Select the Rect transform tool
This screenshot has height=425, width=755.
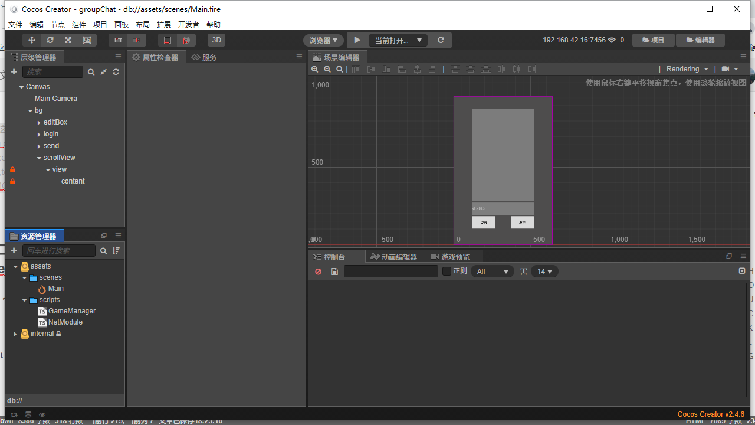87,40
